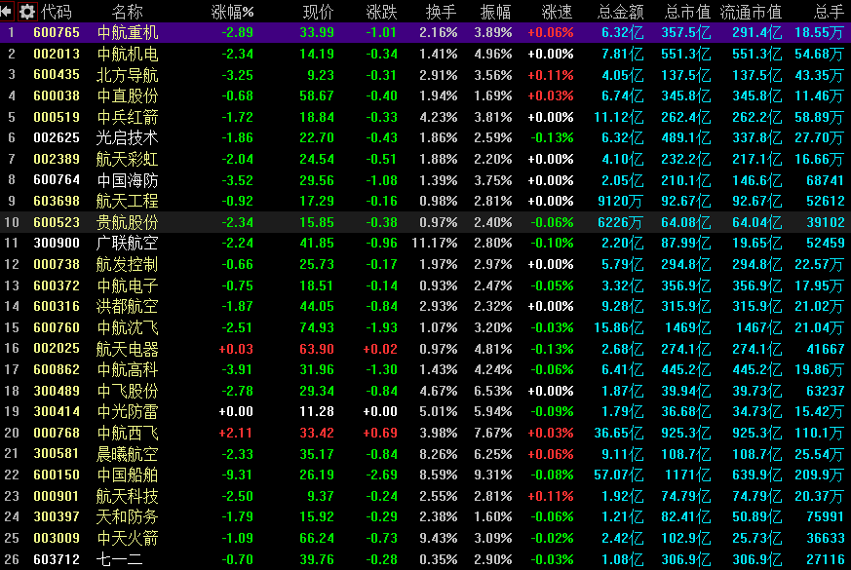
Task: Click stock code 000519
Action: tap(57, 117)
